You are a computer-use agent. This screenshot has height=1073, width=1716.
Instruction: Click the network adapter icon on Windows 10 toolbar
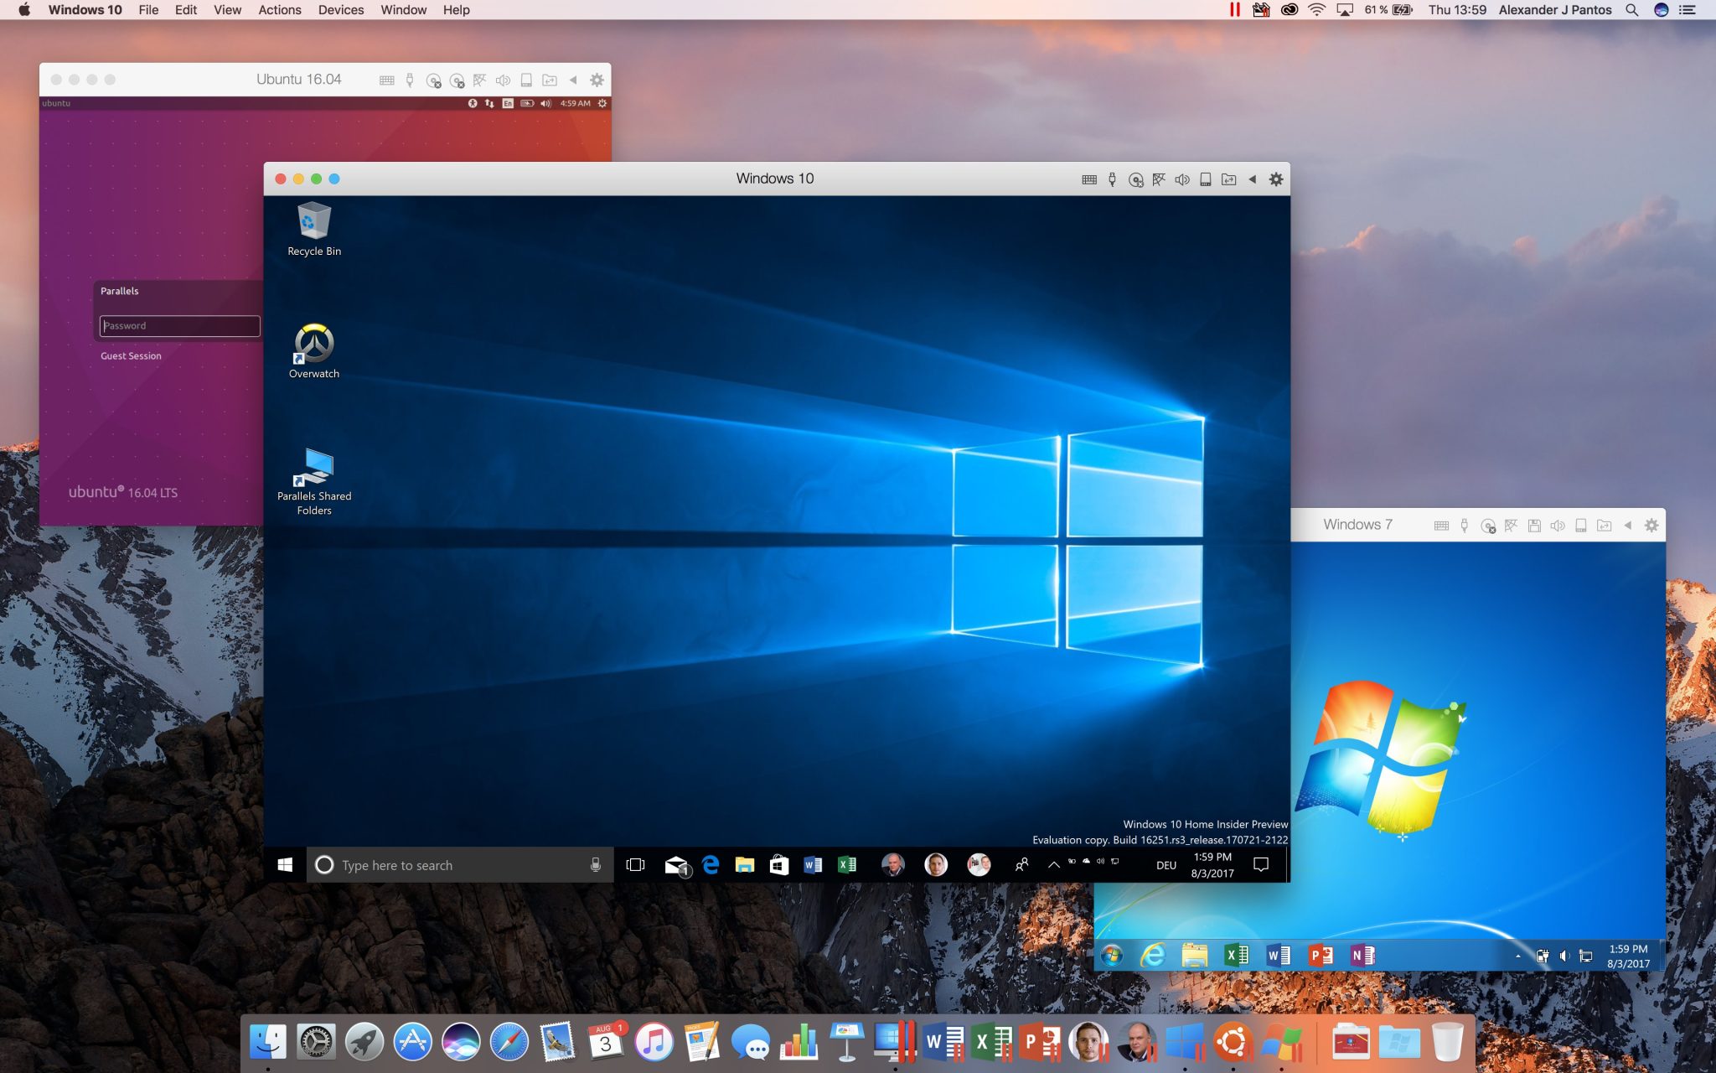(x=1159, y=179)
